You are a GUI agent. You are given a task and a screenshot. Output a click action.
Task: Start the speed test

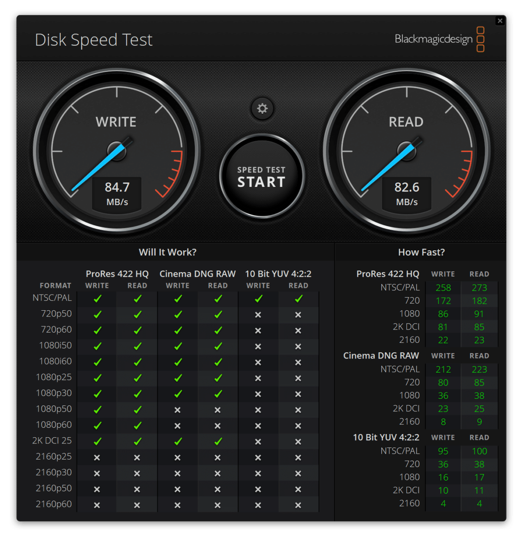[x=262, y=176]
